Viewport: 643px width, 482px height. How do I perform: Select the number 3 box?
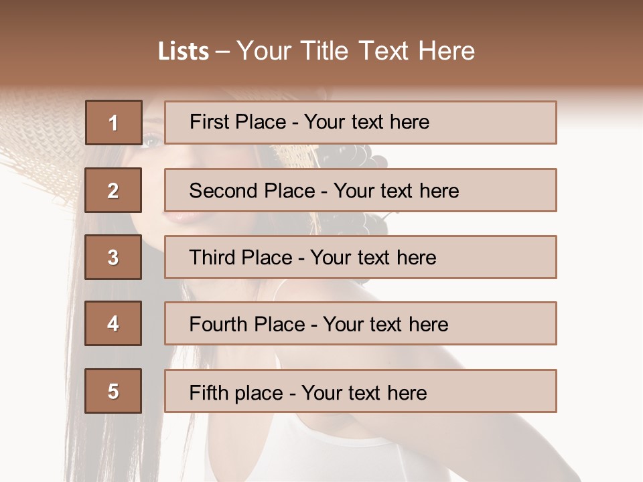(113, 257)
